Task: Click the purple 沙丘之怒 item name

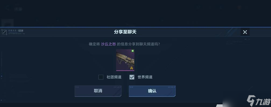Action: [108, 44]
